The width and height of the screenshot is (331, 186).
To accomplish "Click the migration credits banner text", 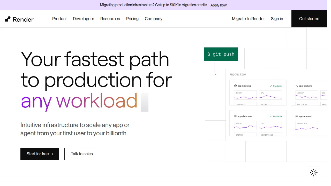I will coord(154,5).
